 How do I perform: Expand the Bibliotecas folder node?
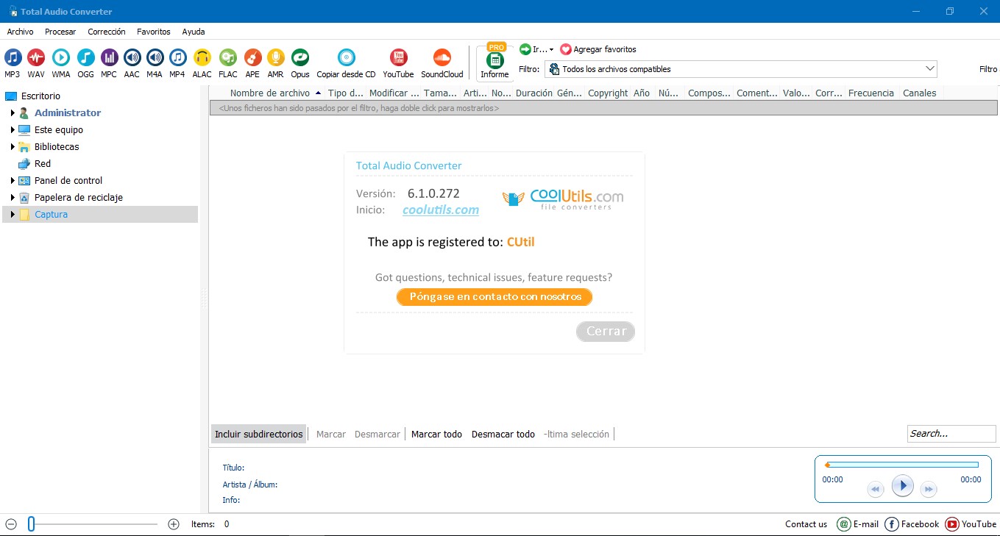[x=13, y=147]
